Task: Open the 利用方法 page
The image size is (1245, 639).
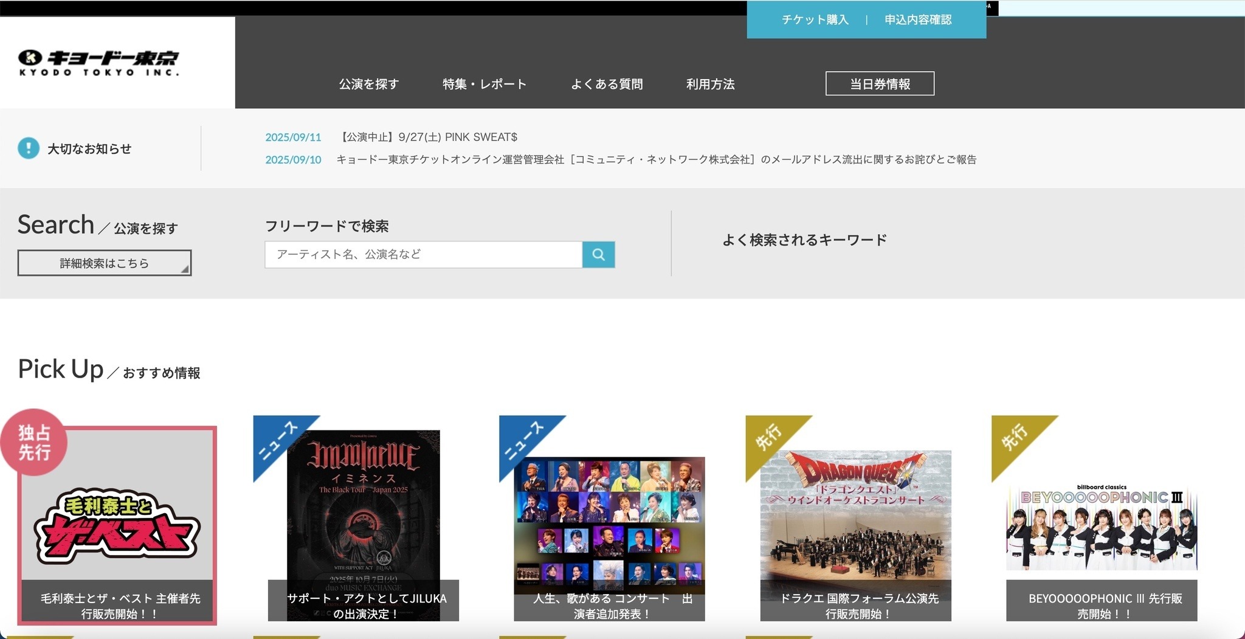Action: pos(711,85)
